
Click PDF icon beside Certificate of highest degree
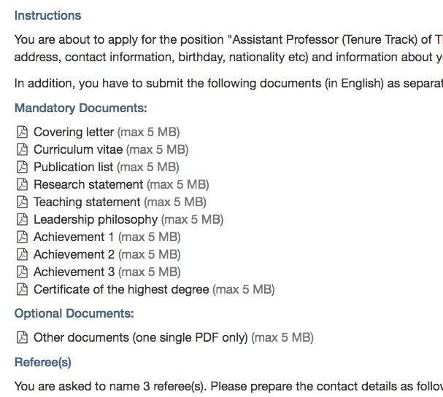coord(22,289)
